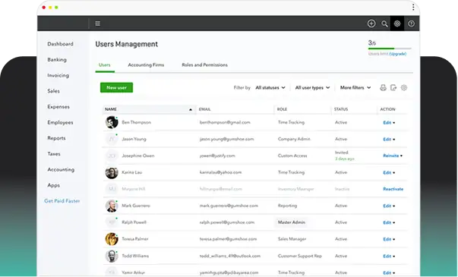
Task: Open Sales in the sidebar
Action: click(53, 91)
